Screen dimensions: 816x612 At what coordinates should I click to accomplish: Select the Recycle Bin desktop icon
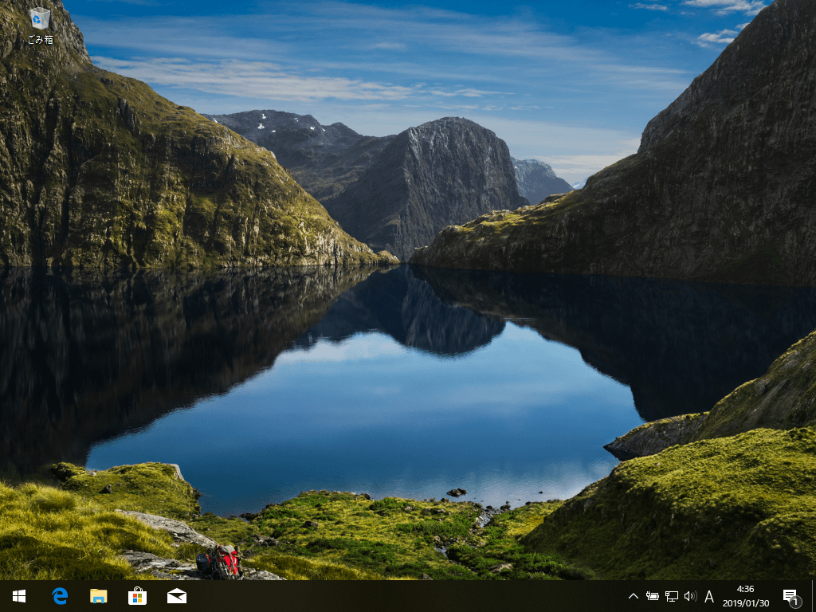pos(40,25)
